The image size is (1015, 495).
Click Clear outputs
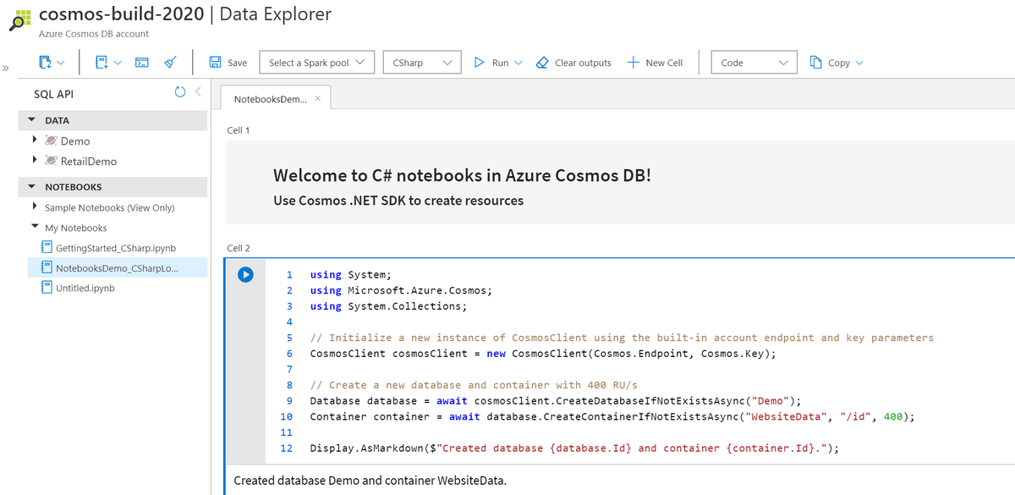[574, 63]
